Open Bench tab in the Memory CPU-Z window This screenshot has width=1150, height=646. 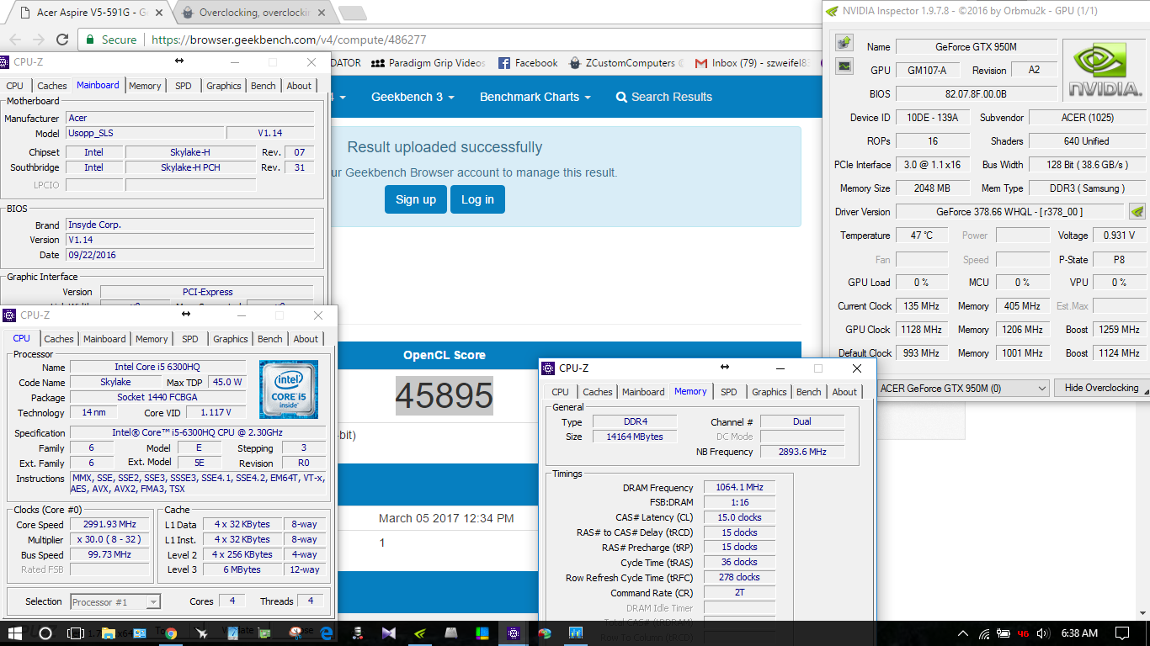tap(809, 392)
